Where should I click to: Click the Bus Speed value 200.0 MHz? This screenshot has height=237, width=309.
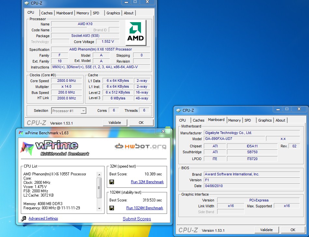point(66,92)
